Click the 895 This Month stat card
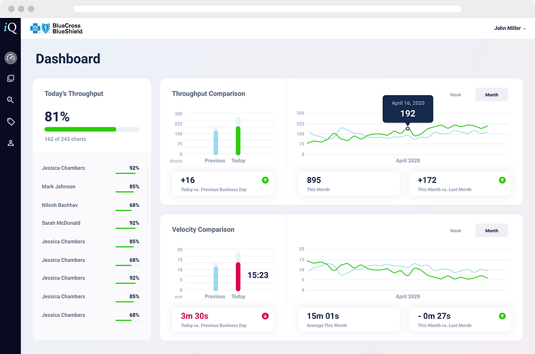Image resolution: width=535 pixels, height=354 pixels. [349, 184]
